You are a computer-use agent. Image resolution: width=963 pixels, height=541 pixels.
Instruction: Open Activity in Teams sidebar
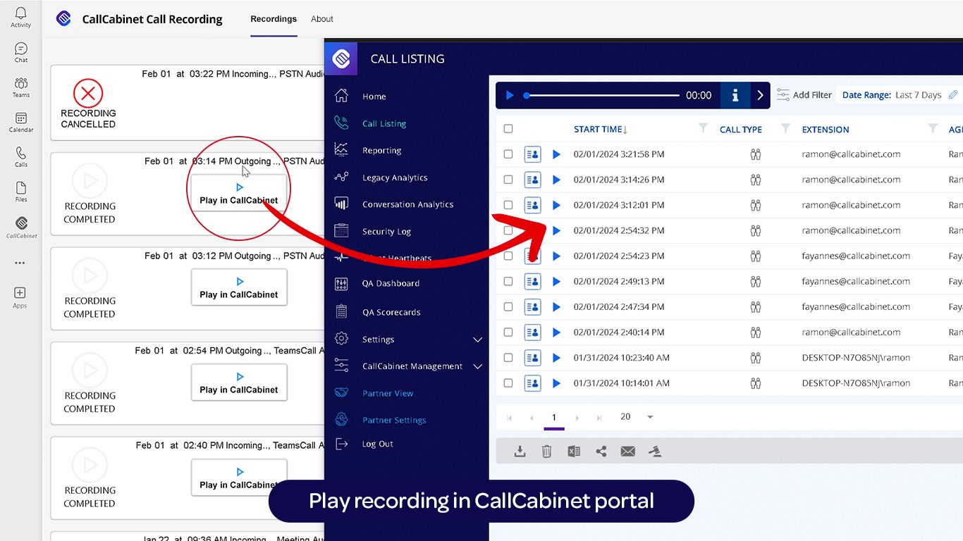pyautogui.click(x=20, y=18)
